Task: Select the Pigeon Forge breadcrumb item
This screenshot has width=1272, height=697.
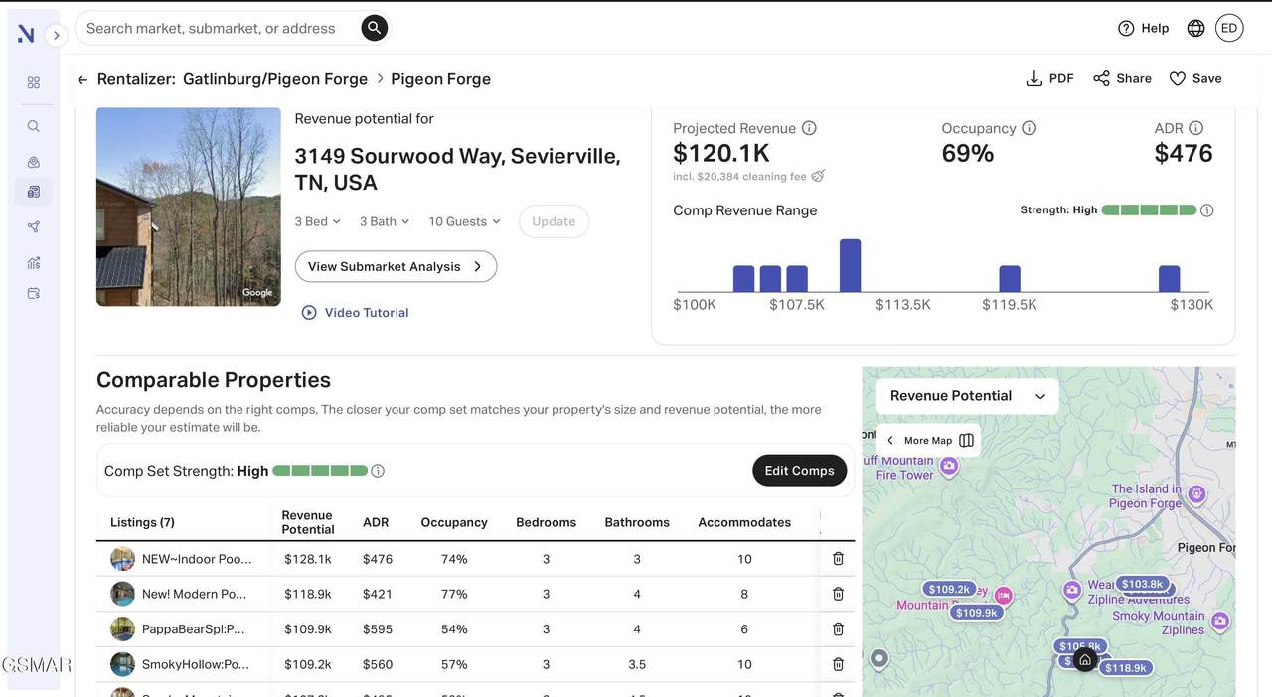Action: 440,79
